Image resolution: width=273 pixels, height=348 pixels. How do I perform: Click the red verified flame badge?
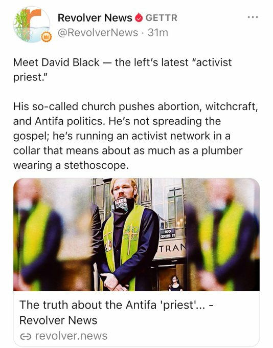(x=139, y=17)
